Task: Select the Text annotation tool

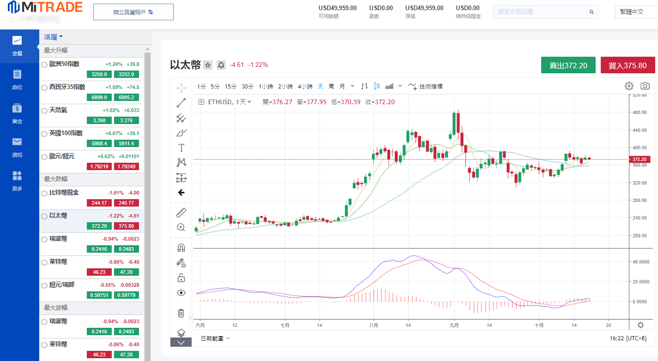Action: coord(181,148)
